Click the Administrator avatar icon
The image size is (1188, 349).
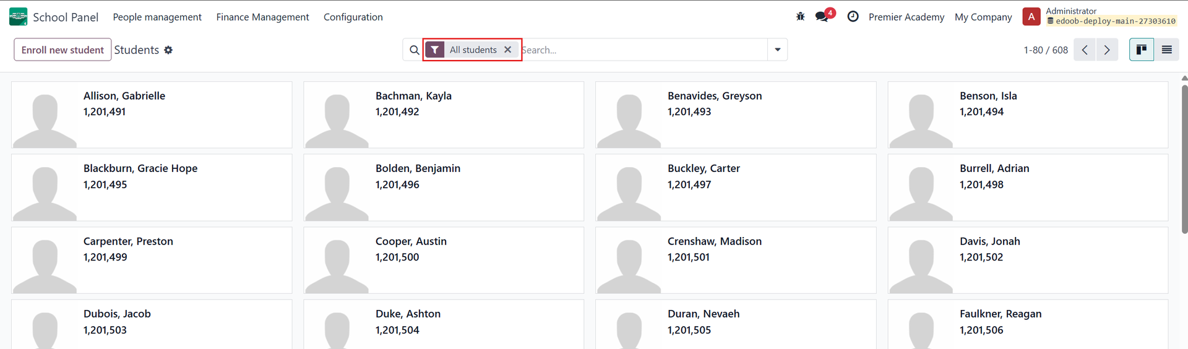tap(1031, 17)
